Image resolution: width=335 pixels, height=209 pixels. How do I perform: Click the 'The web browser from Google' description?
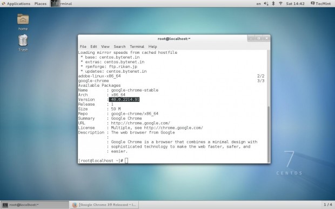click(x=143, y=133)
